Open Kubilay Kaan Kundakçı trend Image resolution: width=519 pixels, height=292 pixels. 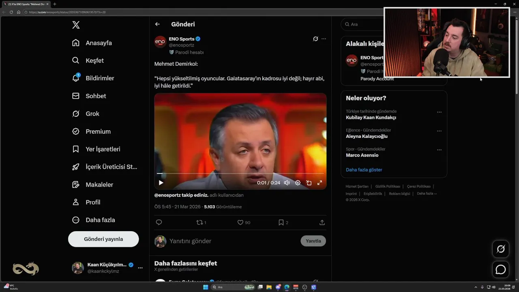click(371, 118)
